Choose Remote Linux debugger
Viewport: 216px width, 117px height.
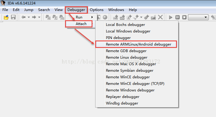(x=137, y=57)
